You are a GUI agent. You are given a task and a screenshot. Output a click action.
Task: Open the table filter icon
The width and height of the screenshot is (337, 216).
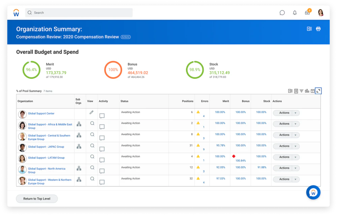point(301,91)
